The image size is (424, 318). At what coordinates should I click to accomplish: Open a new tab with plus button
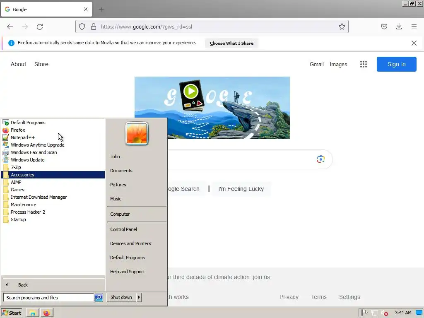[101, 10]
